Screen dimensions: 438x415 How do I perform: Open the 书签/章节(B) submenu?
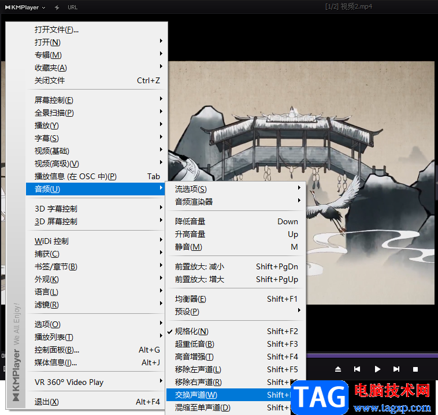pos(96,266)
